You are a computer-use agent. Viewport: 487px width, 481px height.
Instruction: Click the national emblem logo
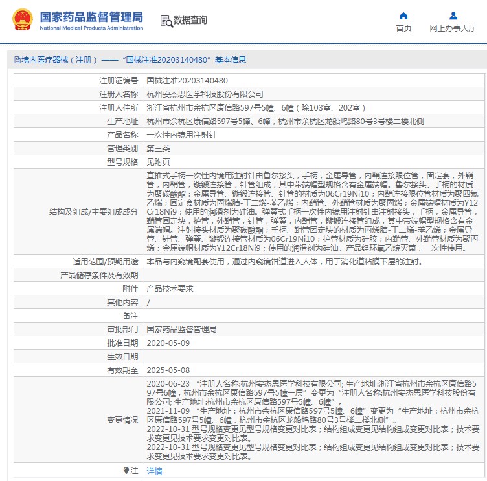pos(23,20)
